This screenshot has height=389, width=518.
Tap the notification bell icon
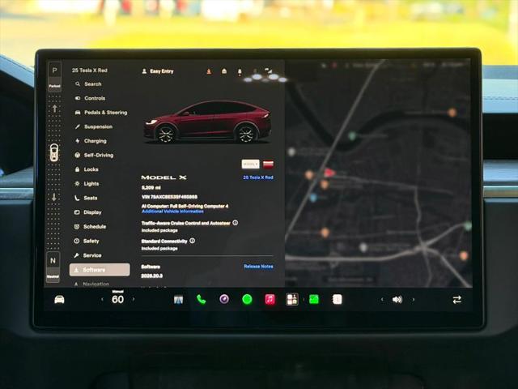pyautogui.click(x=240, y=71)
